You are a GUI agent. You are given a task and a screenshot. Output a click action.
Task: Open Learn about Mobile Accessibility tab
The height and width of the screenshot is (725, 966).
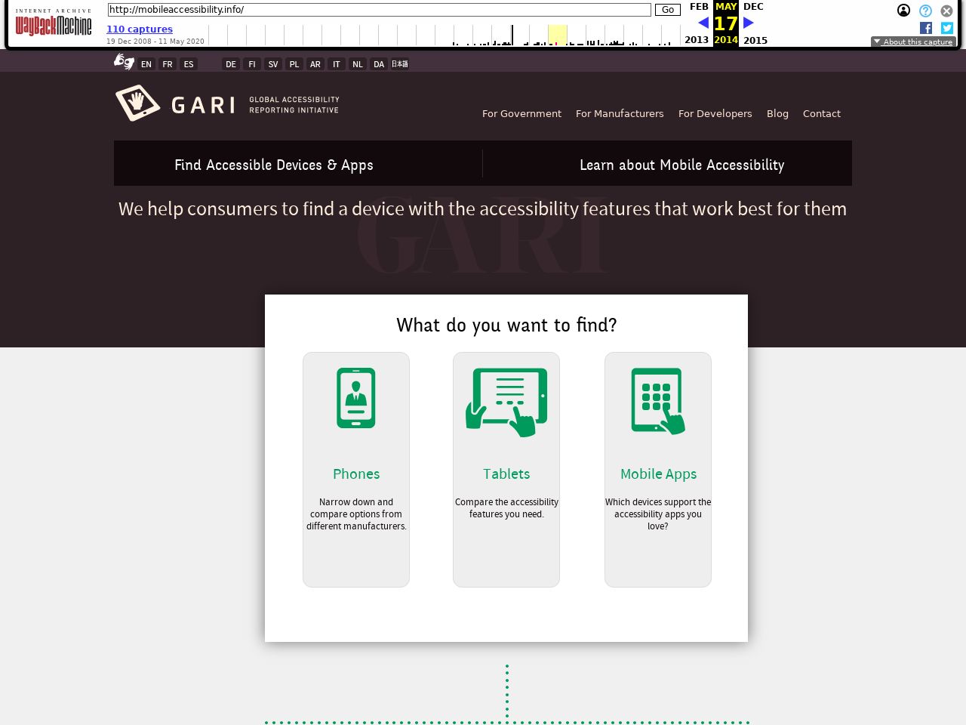click(681, 165)
